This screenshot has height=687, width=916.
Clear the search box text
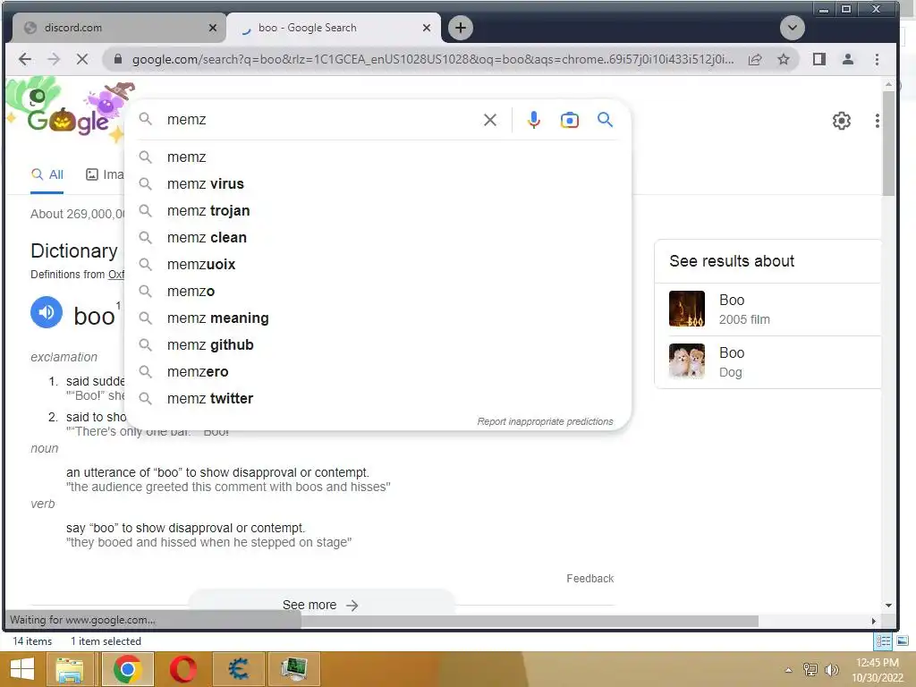click(x=490, y=120)
